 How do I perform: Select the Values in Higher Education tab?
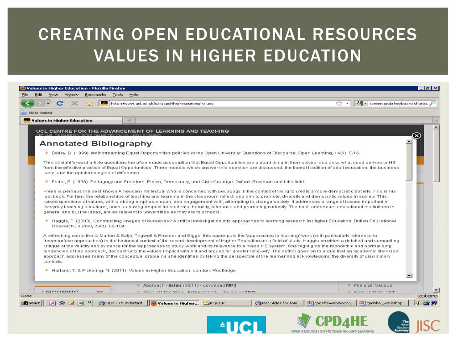coord(71,120)
